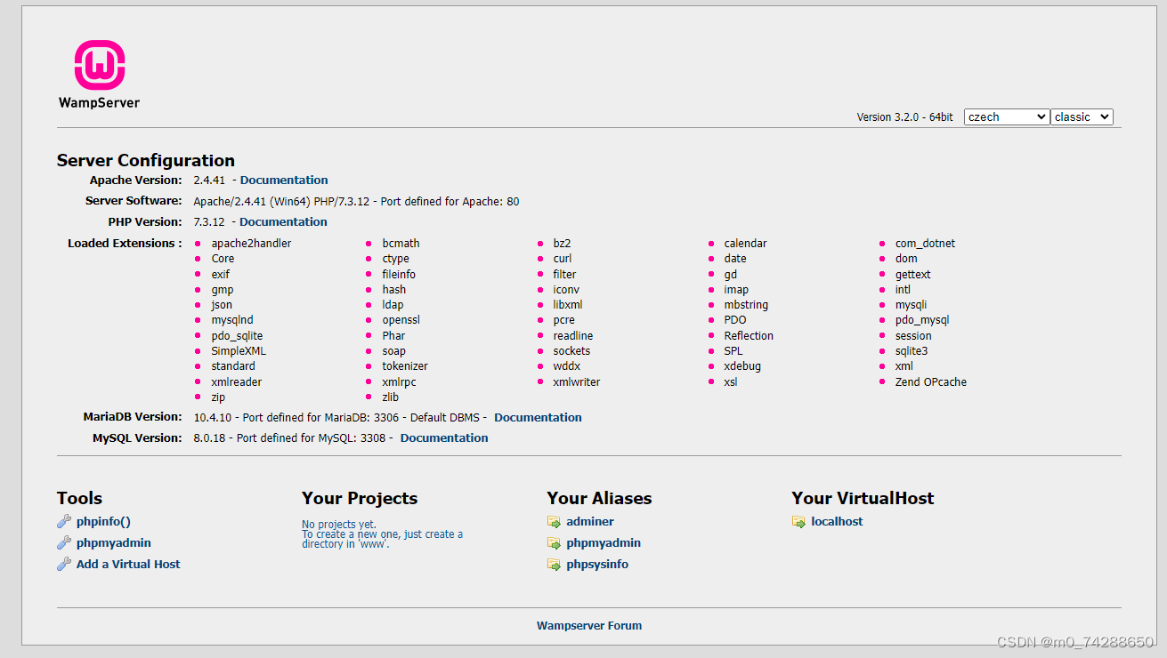This screenshot has height=658, width=1167.
Task: Open the phpsysinfo alias
Action: click(597, 565)
